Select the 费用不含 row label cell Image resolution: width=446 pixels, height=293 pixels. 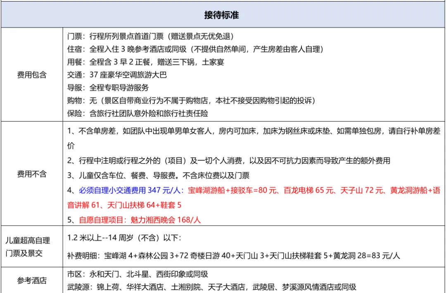click(32, 174)
